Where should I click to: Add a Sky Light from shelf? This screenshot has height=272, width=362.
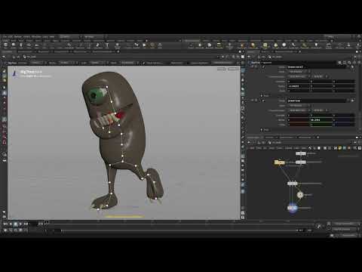[x=276, y=45]
